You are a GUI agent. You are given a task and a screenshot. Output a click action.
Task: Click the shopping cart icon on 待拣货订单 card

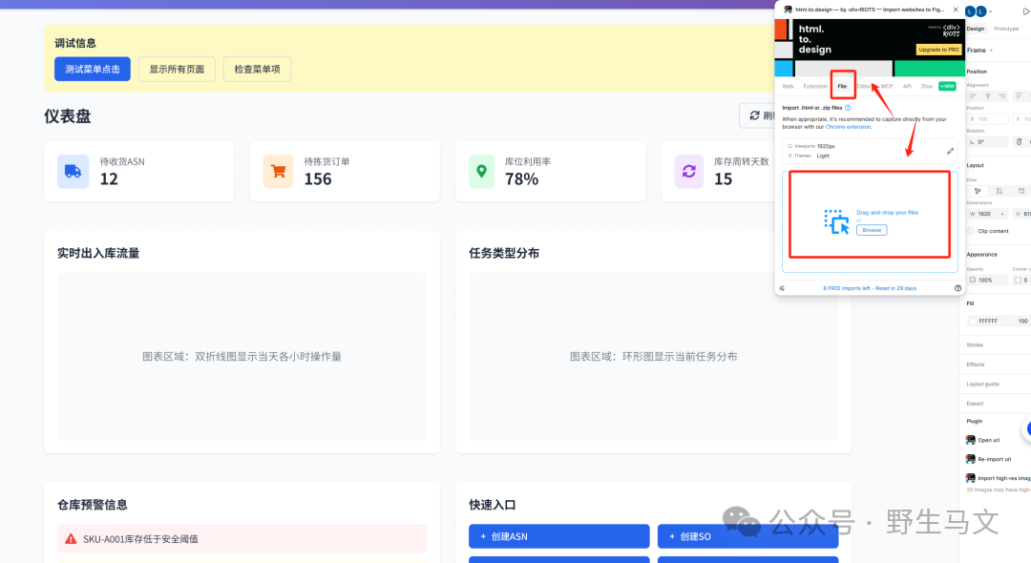(279, 172)
